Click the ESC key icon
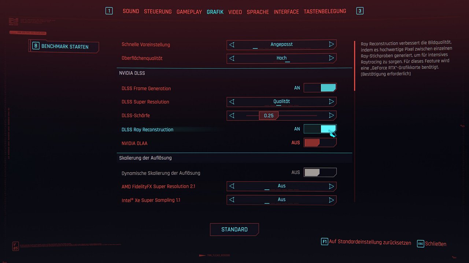The height and width of the screenshot is (263, 469). 421,244
